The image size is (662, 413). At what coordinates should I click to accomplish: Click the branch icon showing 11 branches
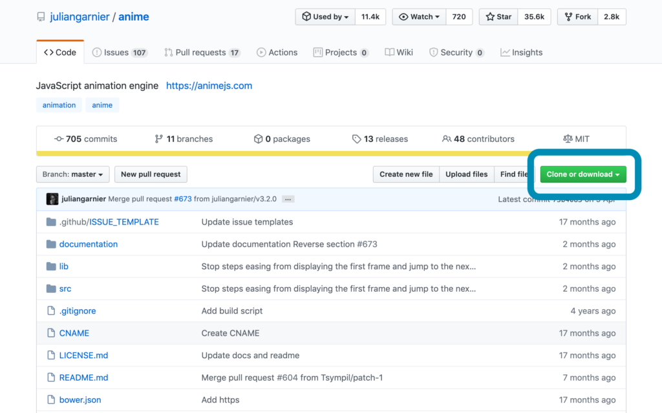click(158, 139)
